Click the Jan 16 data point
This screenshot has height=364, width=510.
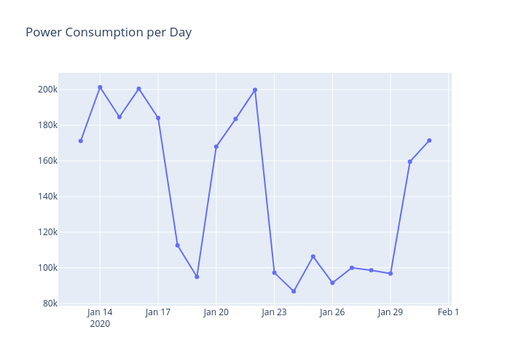click(x=138, y=89)
